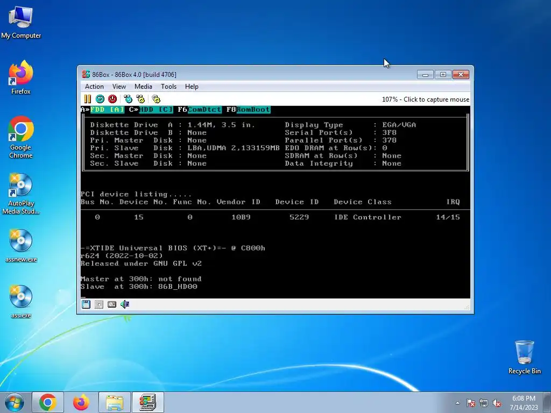Select ass.exe on the desktop

[21, 301]
